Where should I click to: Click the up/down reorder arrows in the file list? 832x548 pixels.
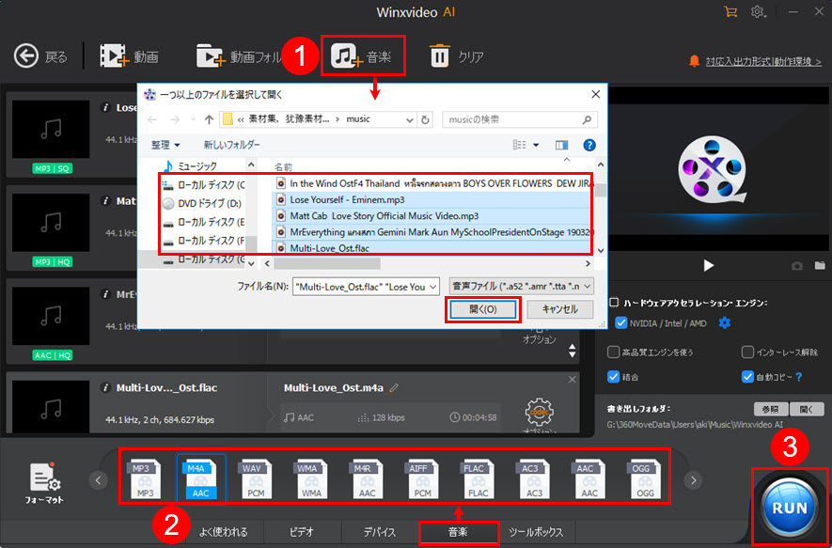572,351
